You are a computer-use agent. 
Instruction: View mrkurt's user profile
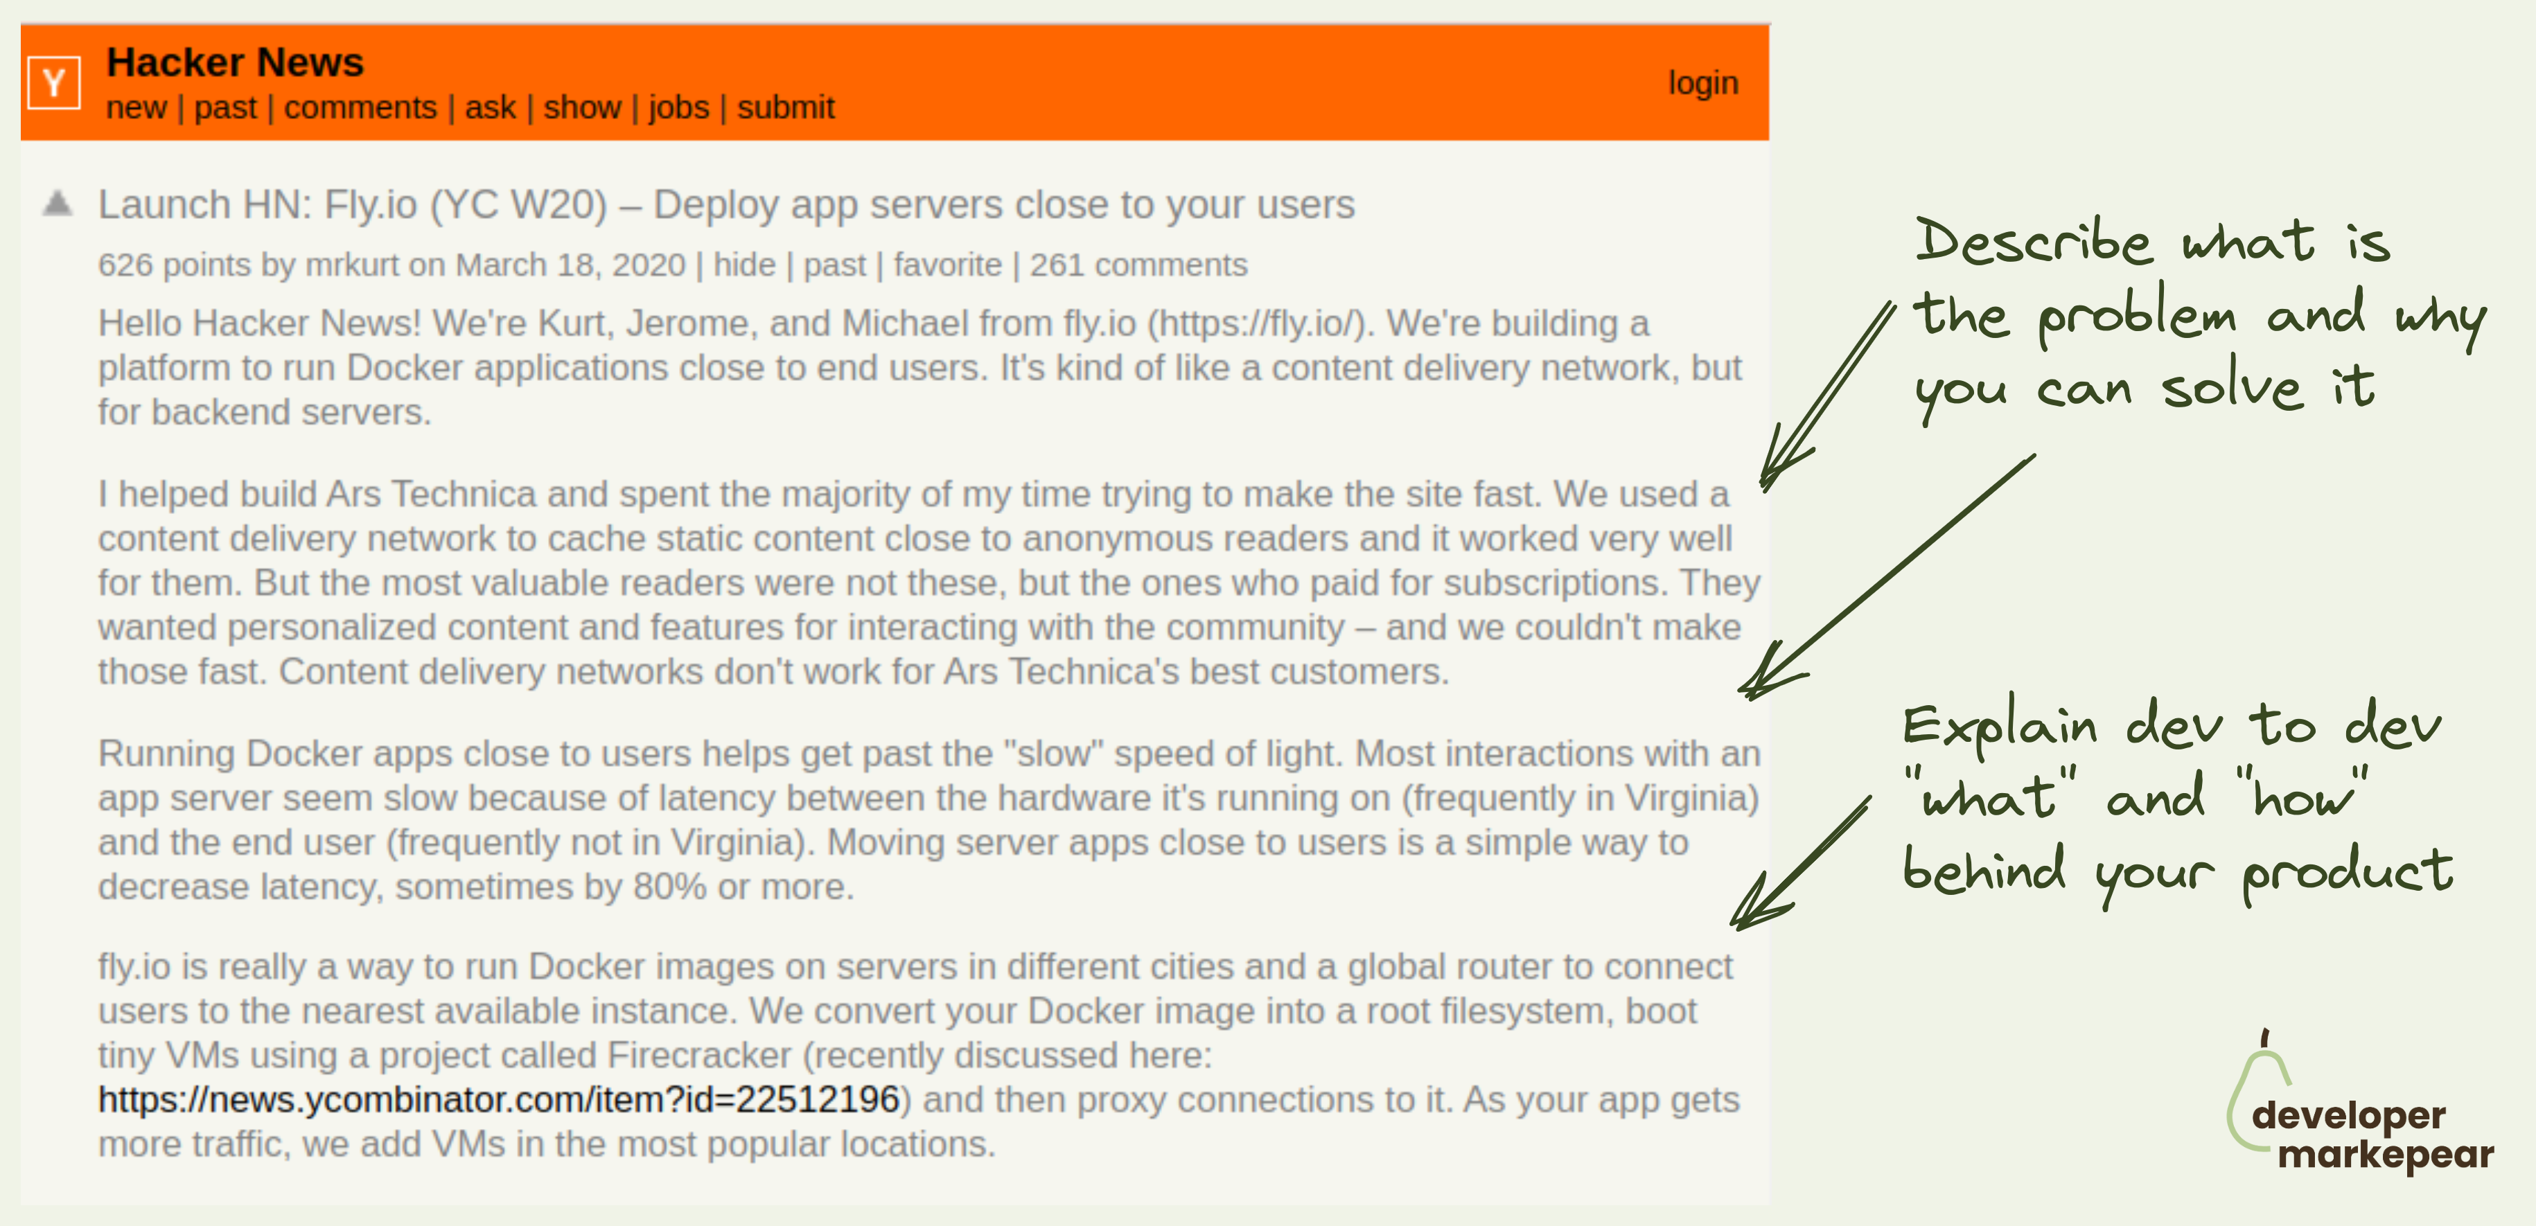coord(353,265)
